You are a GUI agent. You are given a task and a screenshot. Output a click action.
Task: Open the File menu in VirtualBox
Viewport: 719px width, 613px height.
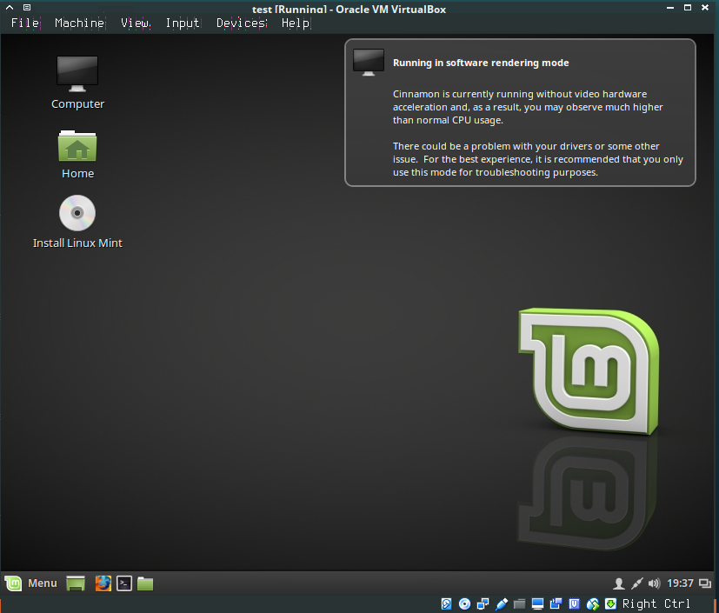(25, 23)
